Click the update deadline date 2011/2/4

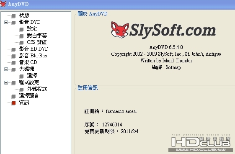[129, 131]
